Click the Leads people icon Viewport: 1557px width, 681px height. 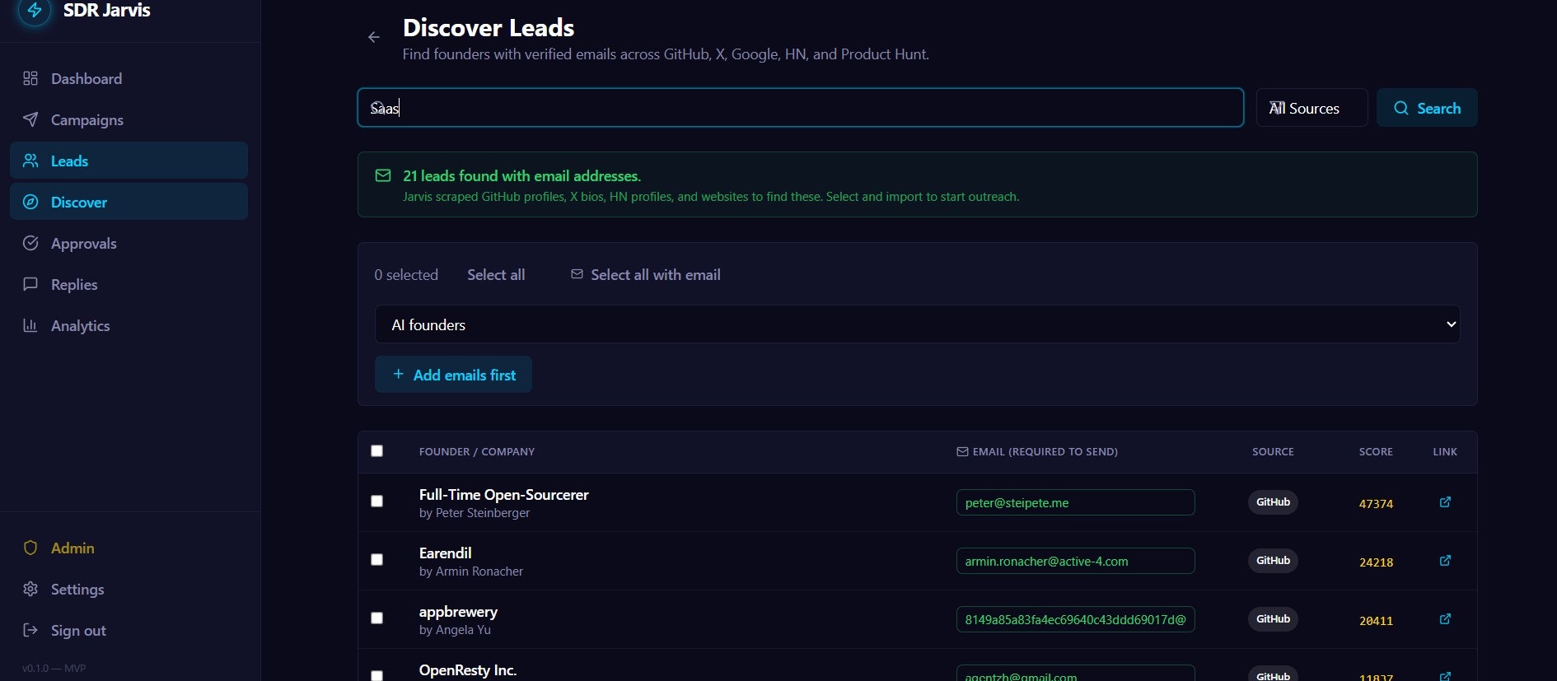pos(30,161)
